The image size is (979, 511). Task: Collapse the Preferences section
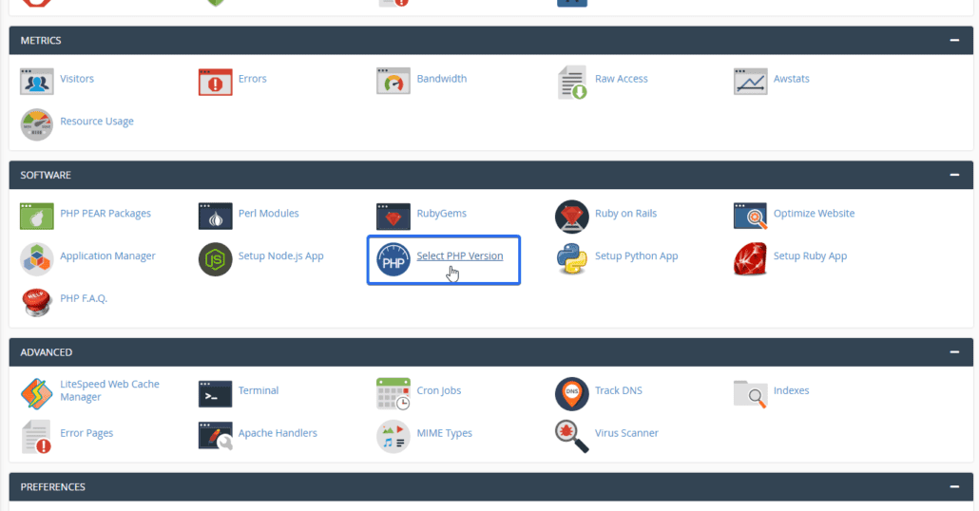click(x=954, y=486)
